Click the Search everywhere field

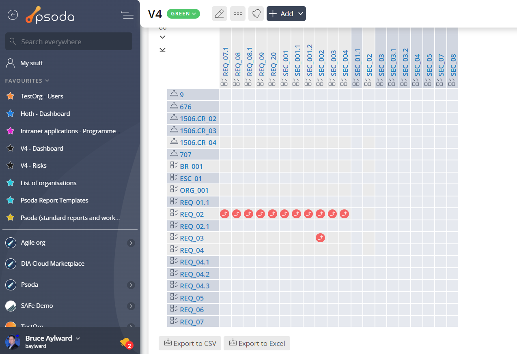click(69, 41)
